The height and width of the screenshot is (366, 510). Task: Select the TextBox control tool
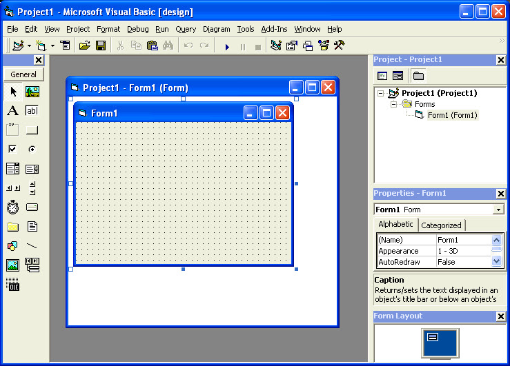[x=32, y=111]
